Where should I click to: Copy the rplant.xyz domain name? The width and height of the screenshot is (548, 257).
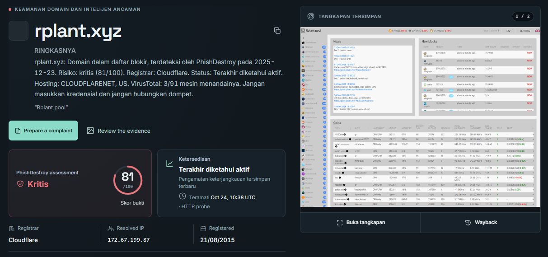[x=277, y=31]
